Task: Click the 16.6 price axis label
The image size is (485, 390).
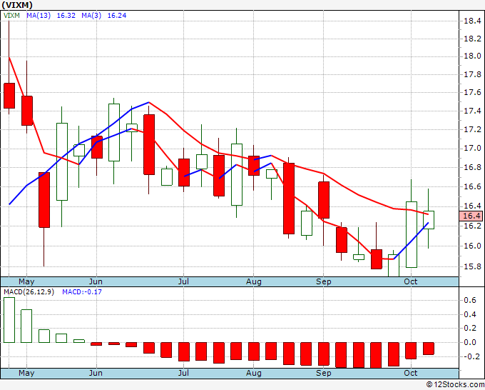Action: pos(472,186)
